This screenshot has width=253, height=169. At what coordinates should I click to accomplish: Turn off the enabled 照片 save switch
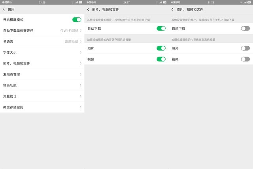click(x=161, y=48)
